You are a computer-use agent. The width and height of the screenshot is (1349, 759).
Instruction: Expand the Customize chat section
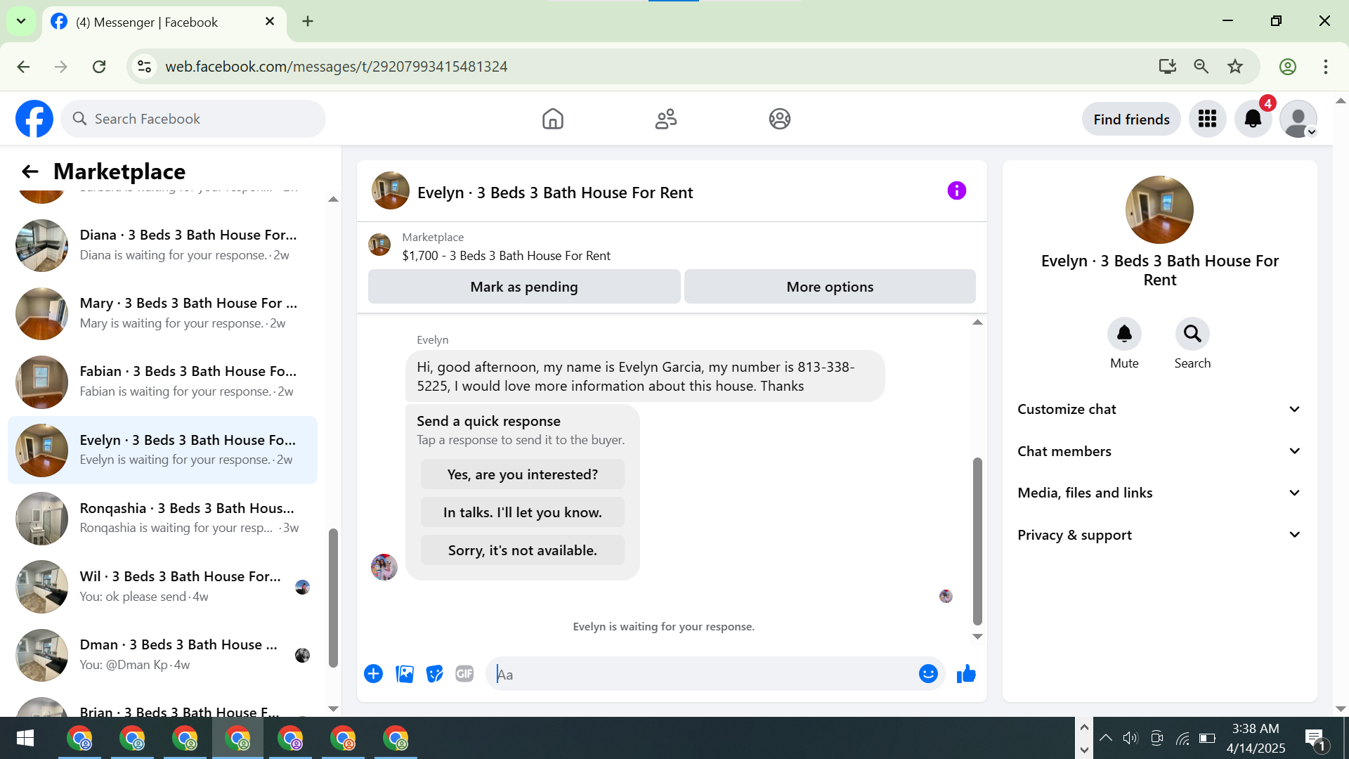[1159, 409]
